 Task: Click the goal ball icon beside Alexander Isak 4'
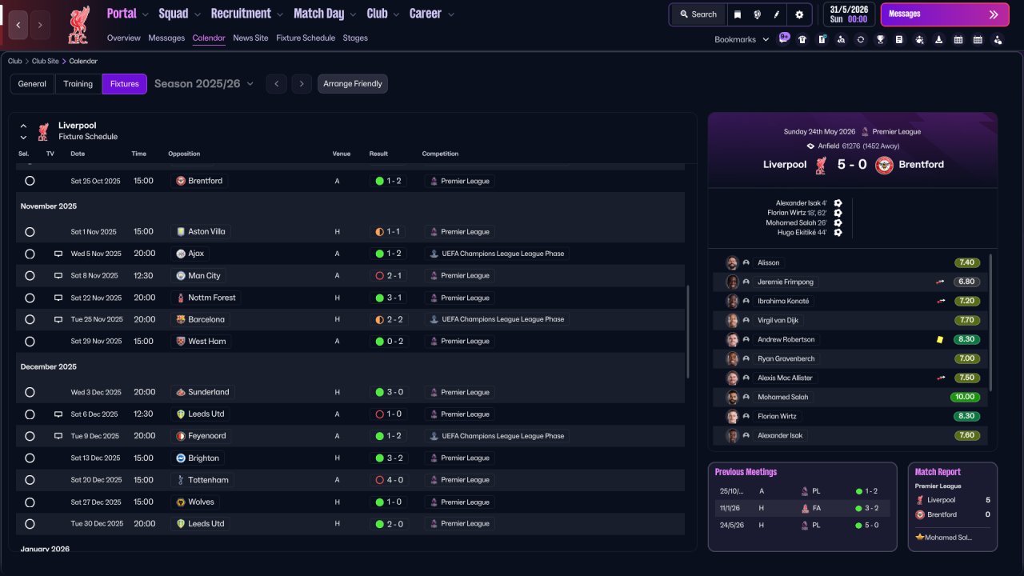point(838,203)
